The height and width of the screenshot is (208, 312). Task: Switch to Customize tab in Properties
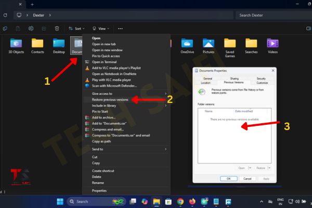click(x=262, y=83)
